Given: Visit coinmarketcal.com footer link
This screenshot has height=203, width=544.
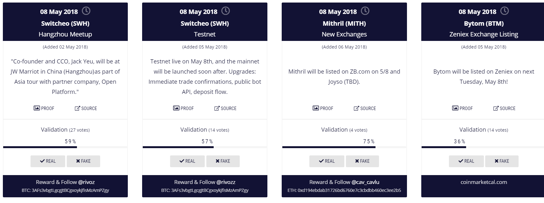Looking at the screenshot, I should tap(484, 182).
